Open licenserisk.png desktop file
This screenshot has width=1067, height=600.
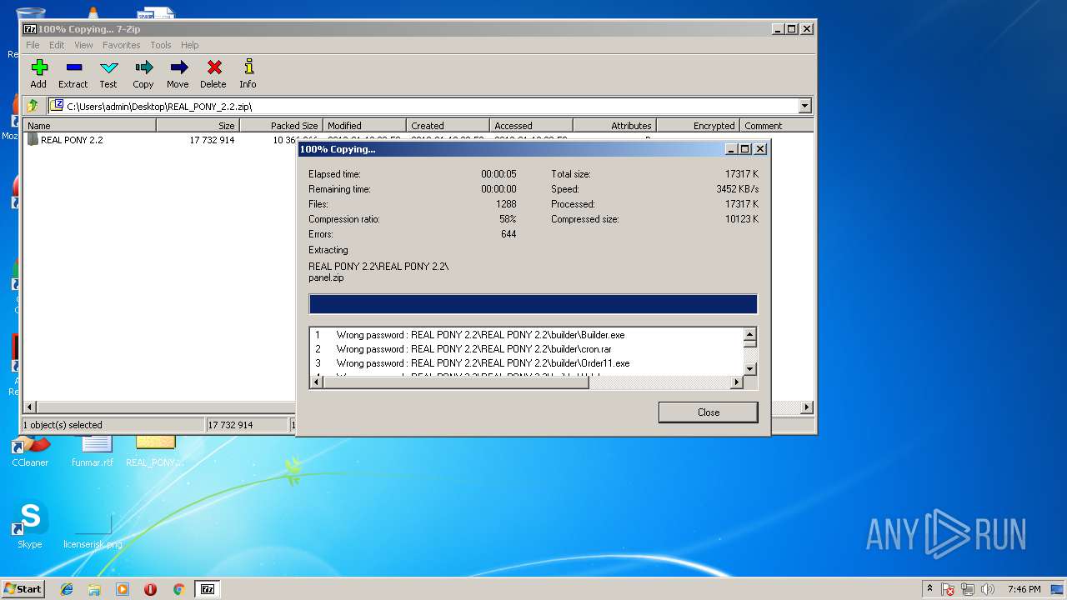(93, 528)
